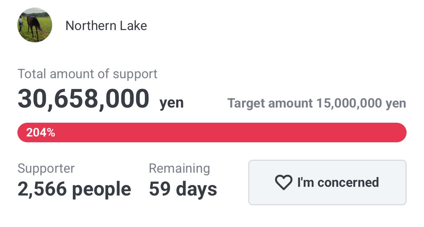The height and width of the screenshot is (227, 424).
Task: Click the 30,658,000 total support amount
Action: [83, 99]
